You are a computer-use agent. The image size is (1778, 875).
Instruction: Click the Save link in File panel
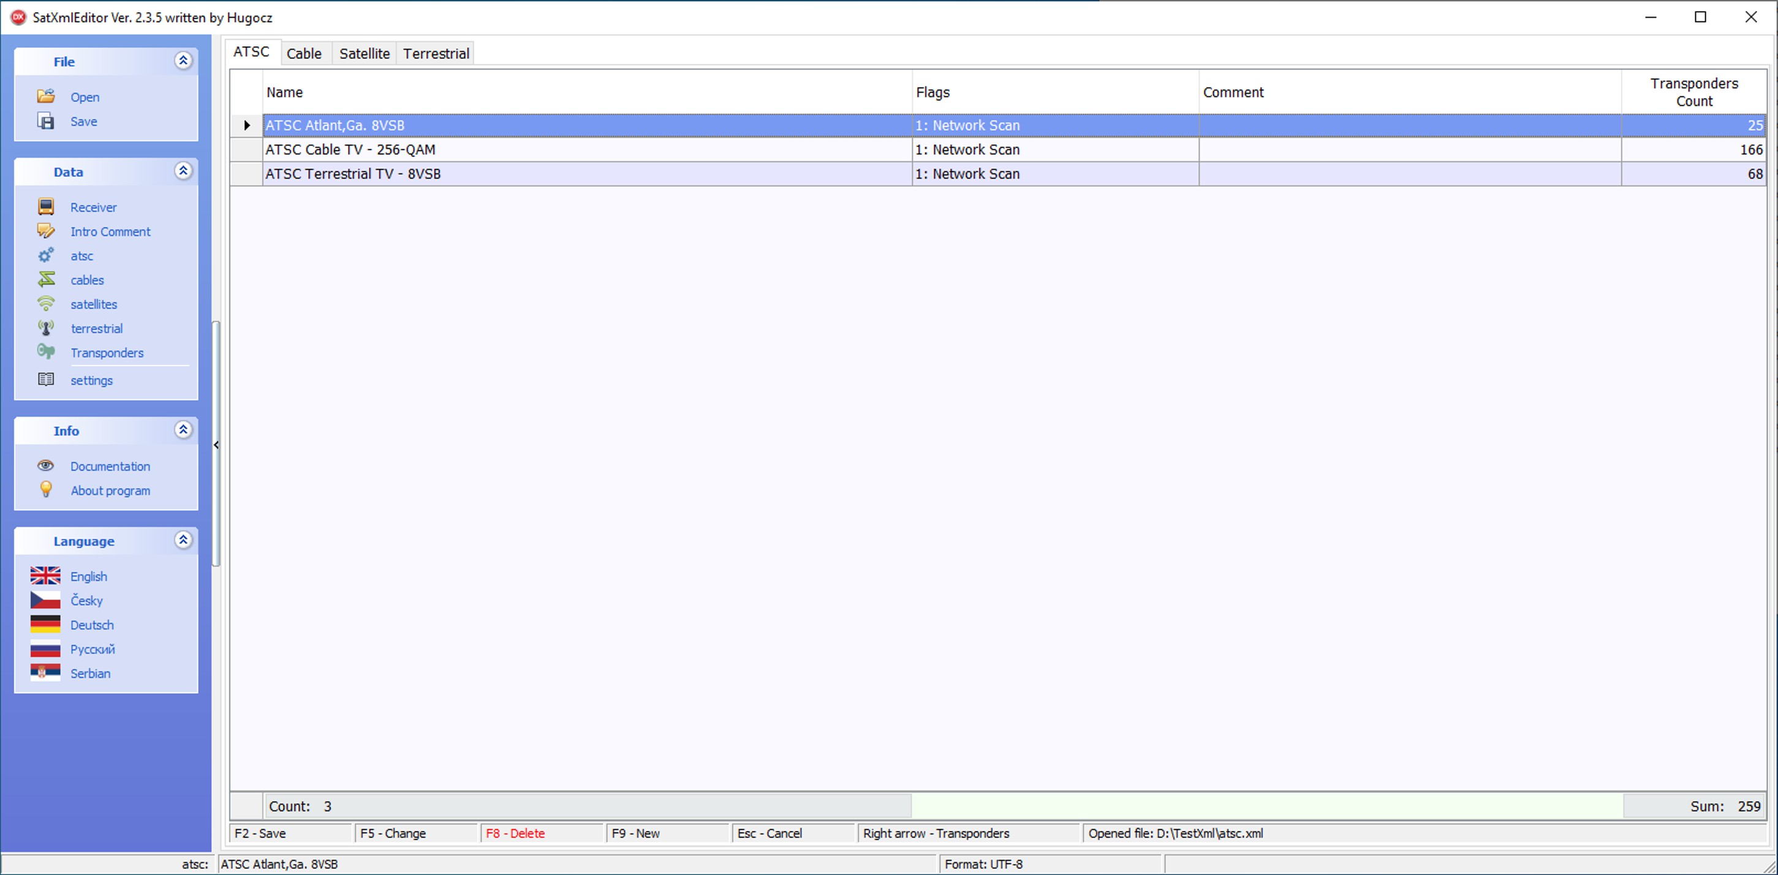(x=83, y=121)
